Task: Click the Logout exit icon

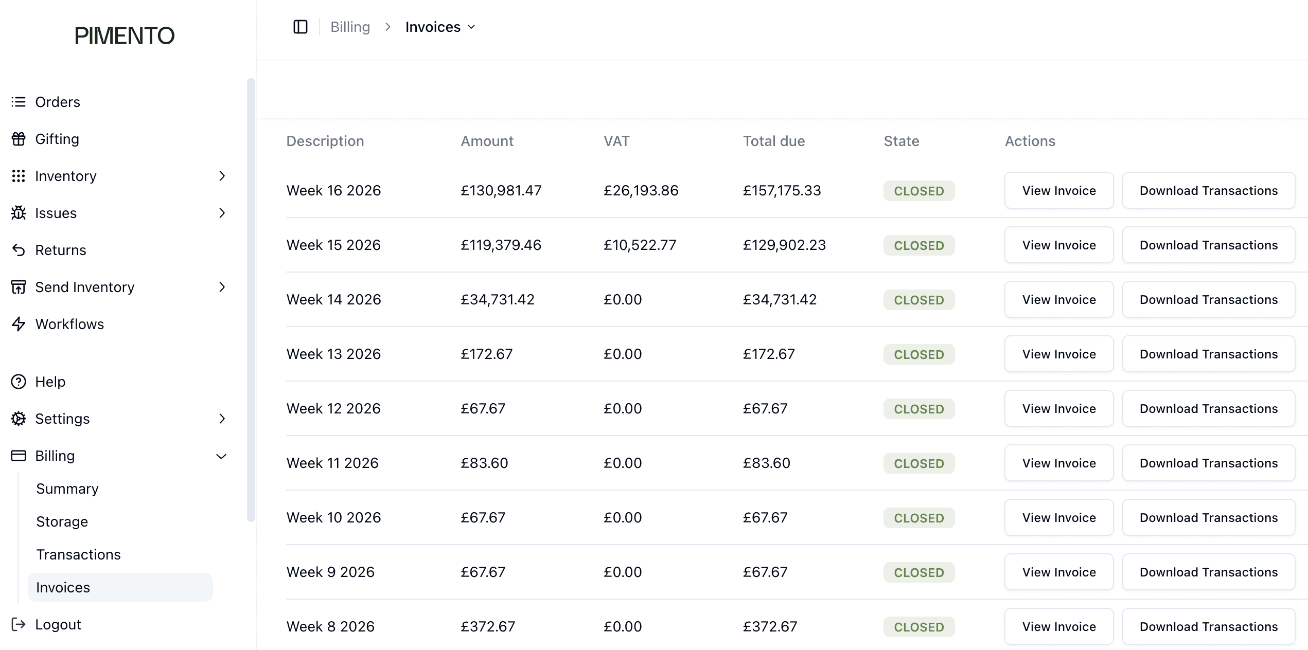Action: tap(19, 624)
